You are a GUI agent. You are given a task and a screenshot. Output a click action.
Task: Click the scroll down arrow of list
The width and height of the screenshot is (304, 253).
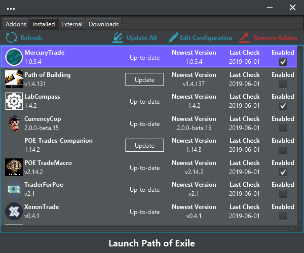[300, 223]
